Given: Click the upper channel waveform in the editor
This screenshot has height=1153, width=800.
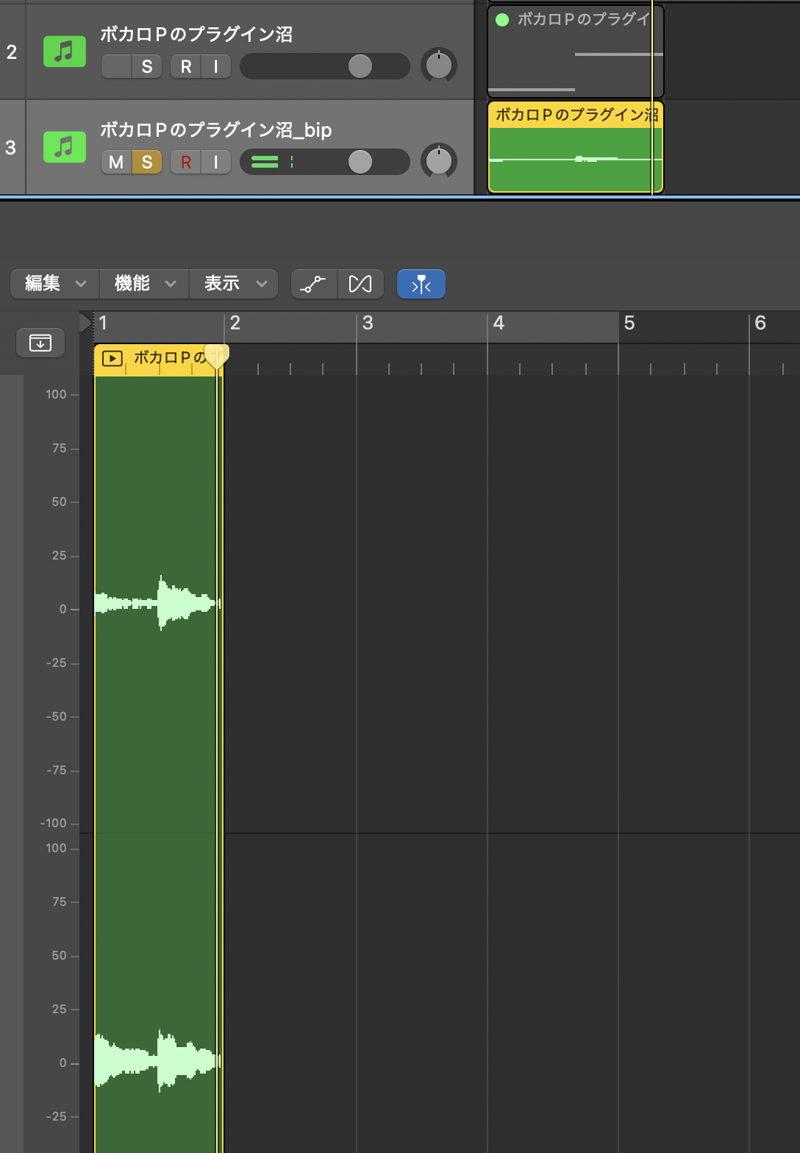Looking at the screenshot, I should point(157,603).
